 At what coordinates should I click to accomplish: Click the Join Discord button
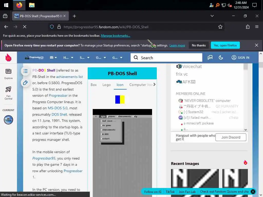pos(231,137)
